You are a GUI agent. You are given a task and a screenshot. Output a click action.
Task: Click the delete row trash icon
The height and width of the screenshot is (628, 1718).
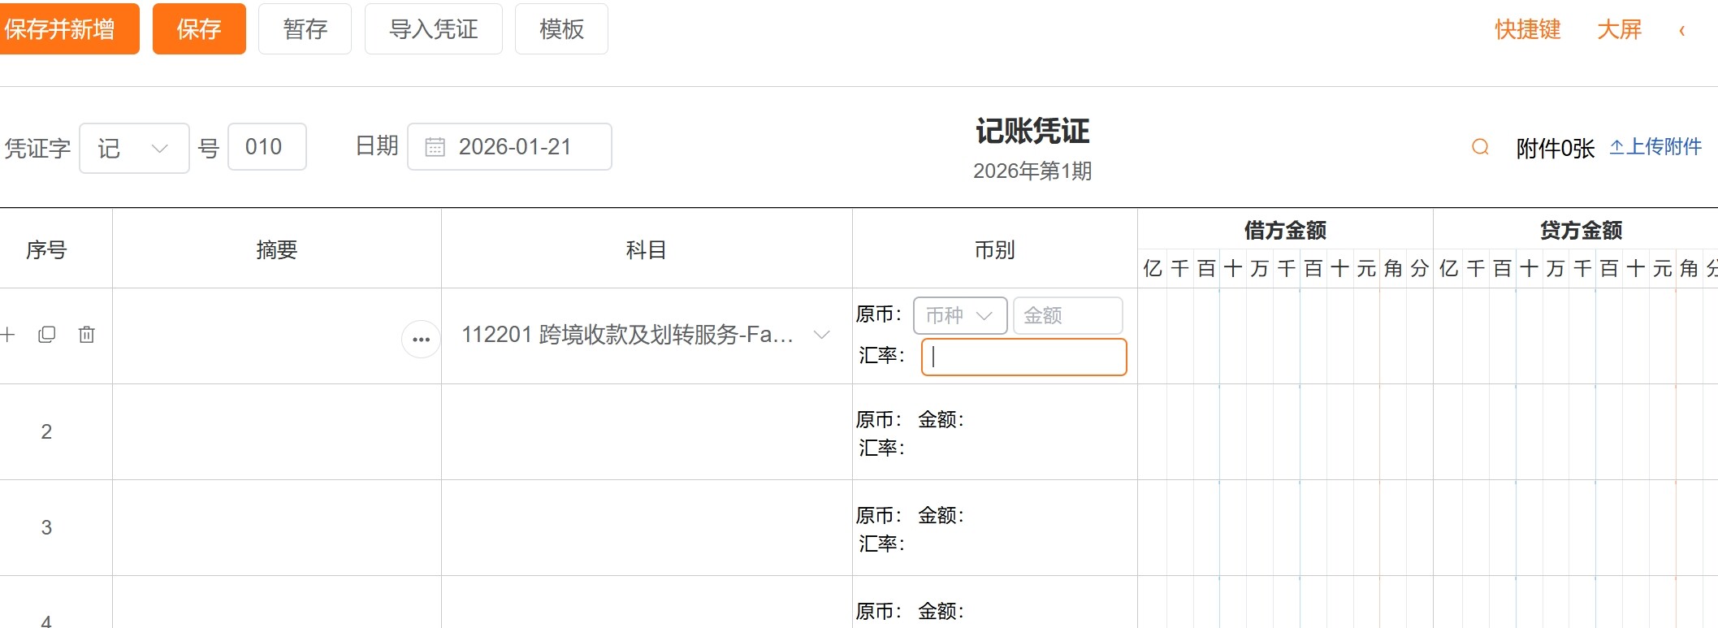coord(87,335)
